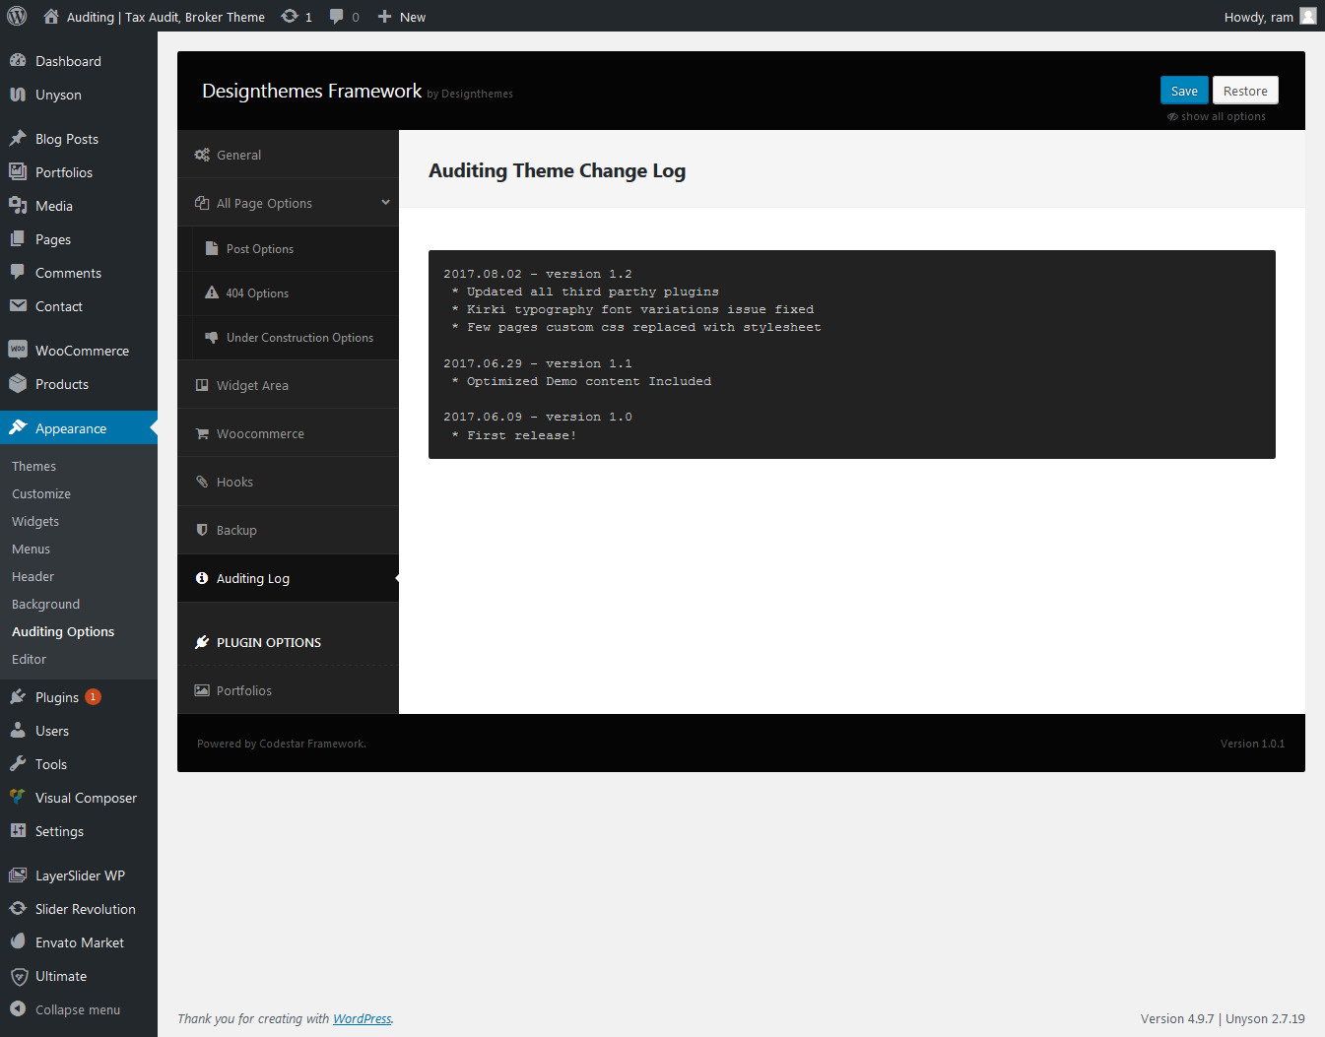The height and width of the screenshot is (1037, 1325).
Task: Click the Products box icon
Action: point(18,383)
